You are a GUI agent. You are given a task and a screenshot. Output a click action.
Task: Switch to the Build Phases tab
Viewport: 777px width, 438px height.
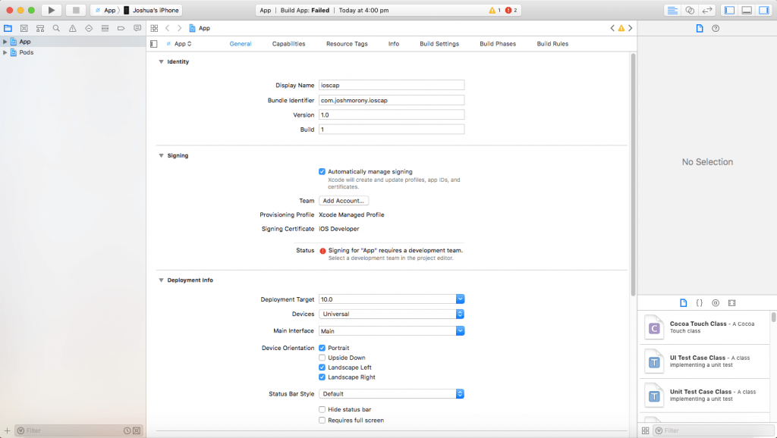[498, 43]
